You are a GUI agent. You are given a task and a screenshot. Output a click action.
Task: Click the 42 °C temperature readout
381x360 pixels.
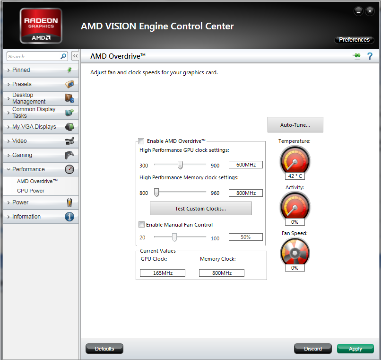(x=295, y=176)
